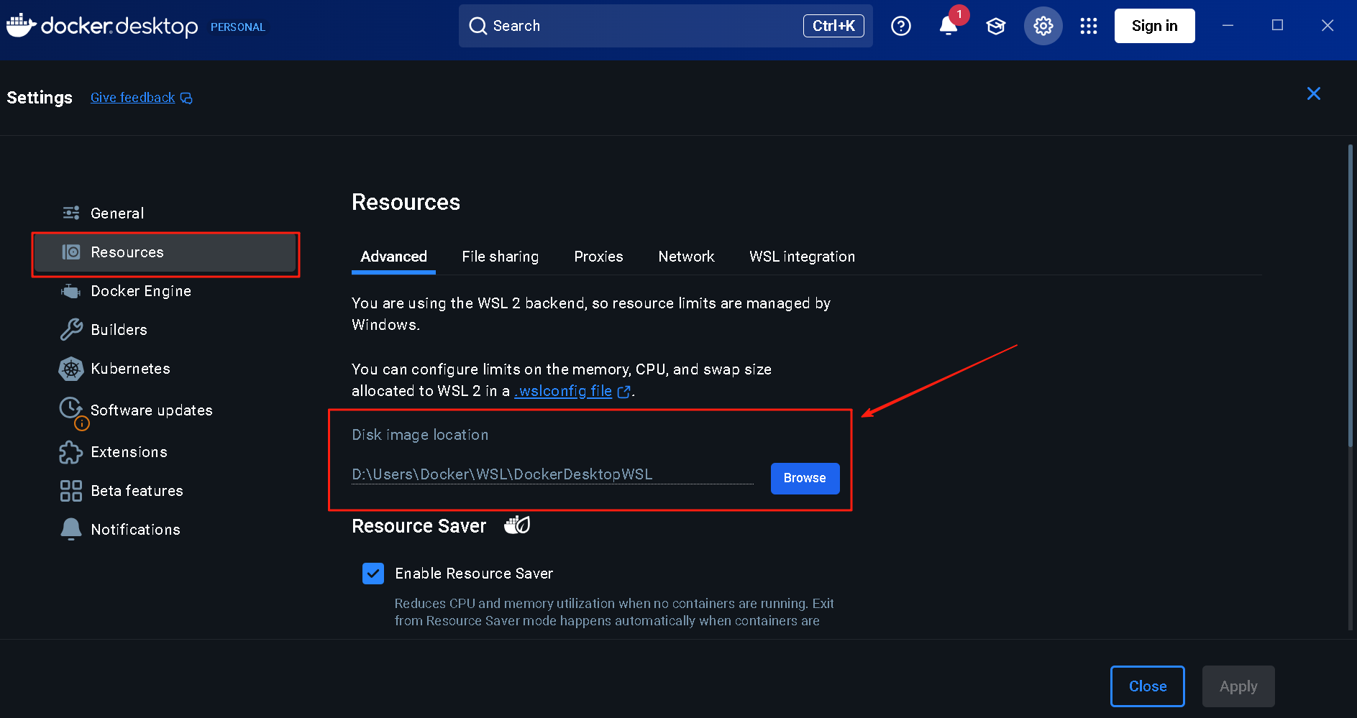Click the Resource Saver heading

419,526
